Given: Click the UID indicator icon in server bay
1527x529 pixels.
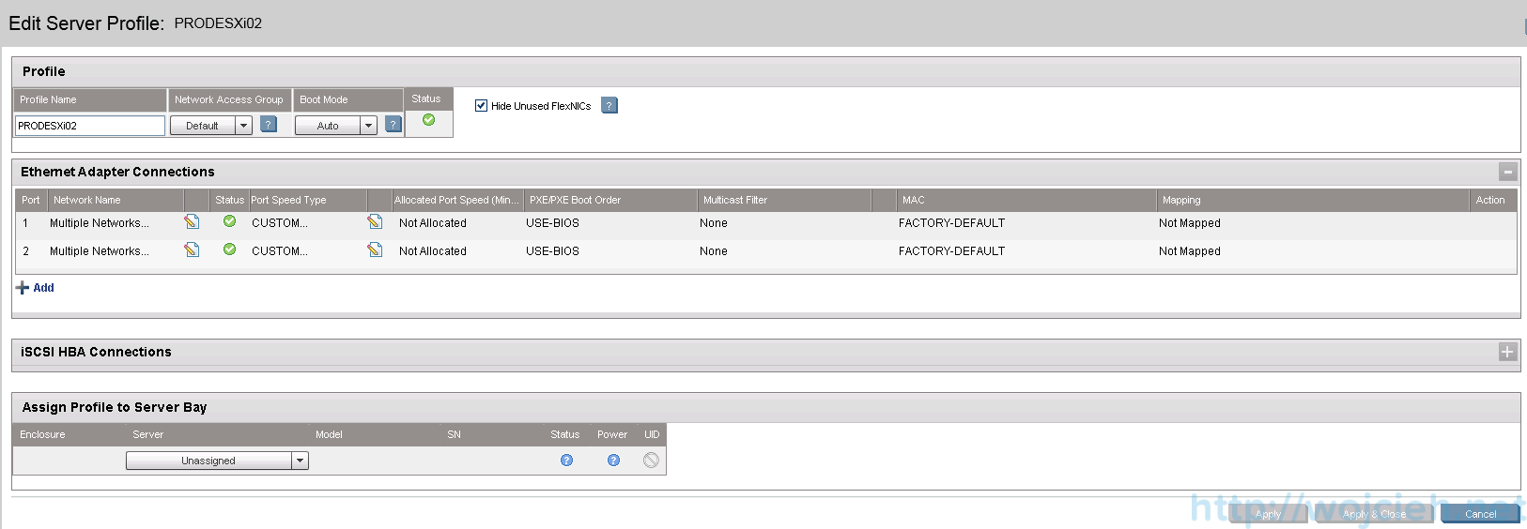Looking at the screenshot, I should (651, 461).
